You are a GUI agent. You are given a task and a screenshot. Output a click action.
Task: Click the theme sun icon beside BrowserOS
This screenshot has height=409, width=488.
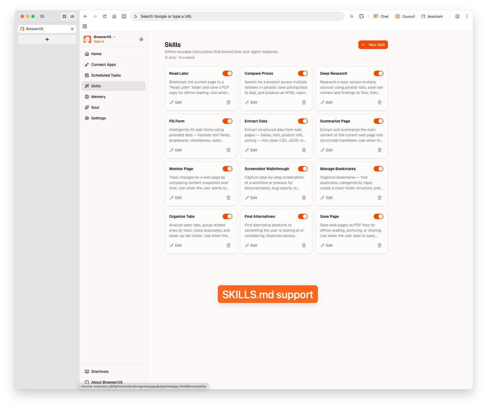click(141, 39)
